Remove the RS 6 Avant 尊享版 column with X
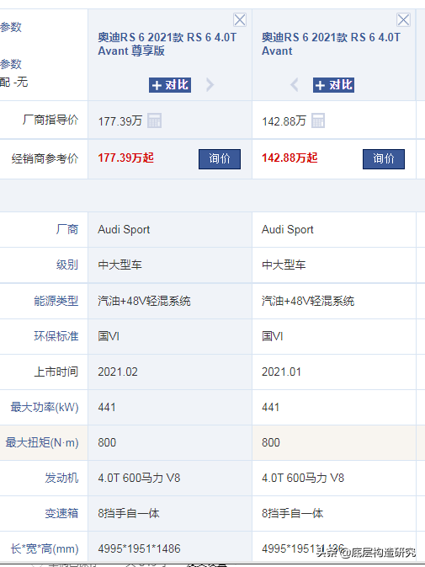The height and width of the screenshot is (567, 425). click(x=240, y=20)
